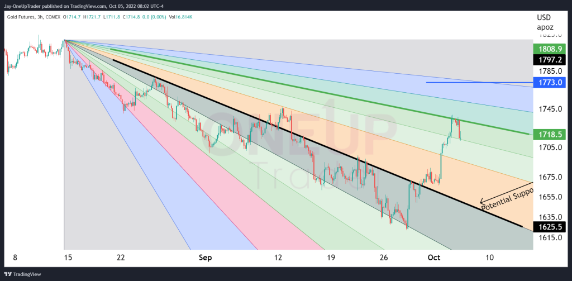The width and height of the screenshot is (572, 281).
Task: Click the green 1808.9 price tag
Action: coord(550,49)
